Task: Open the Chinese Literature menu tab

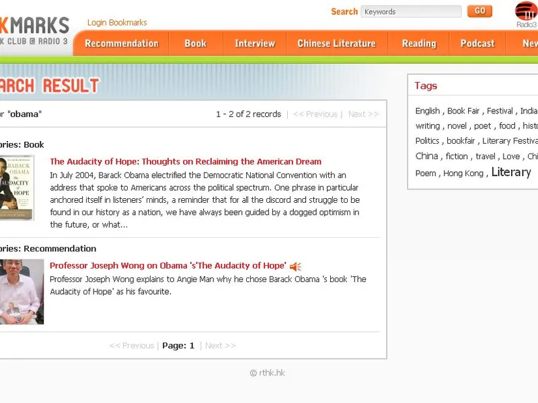Action: tap(337, 44)
